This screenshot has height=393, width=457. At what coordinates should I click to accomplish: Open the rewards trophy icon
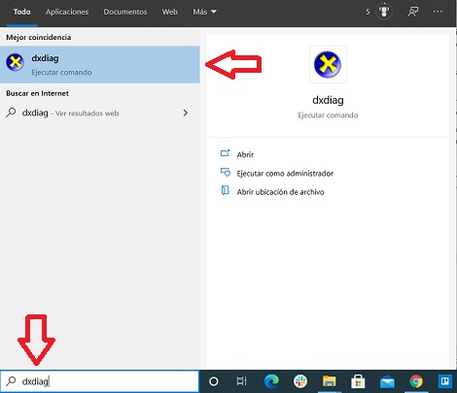[x=384, y=12]
